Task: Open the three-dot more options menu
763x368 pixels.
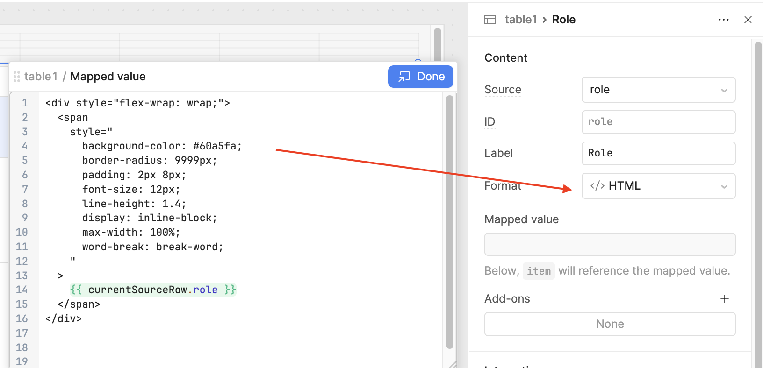Action: tap(723, 20)
